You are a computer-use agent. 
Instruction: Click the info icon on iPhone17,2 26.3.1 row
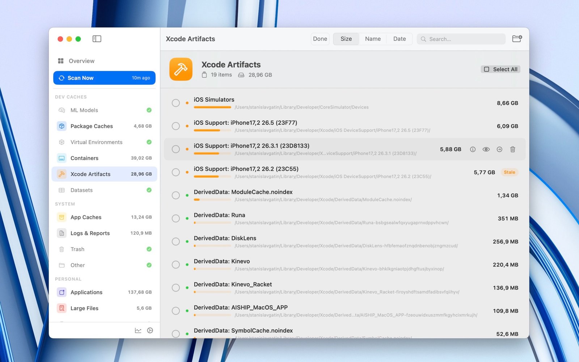coord(473,149)
